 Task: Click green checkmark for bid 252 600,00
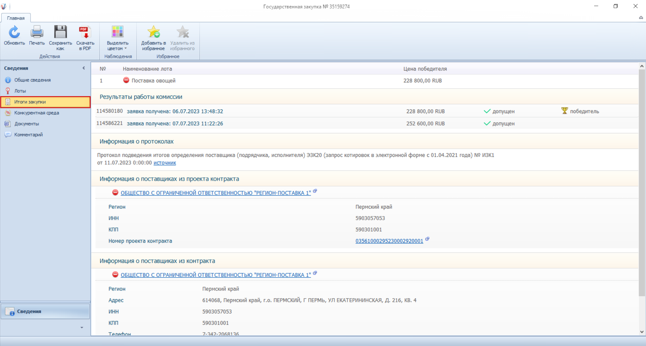487,123
